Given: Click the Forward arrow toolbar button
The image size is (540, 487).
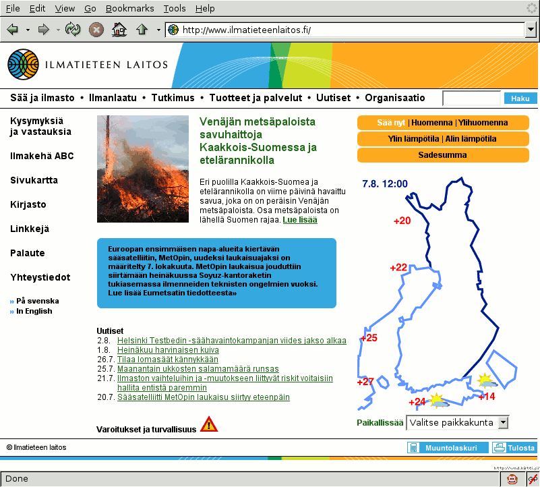Looking at the screenshot, I should (44, 30).
